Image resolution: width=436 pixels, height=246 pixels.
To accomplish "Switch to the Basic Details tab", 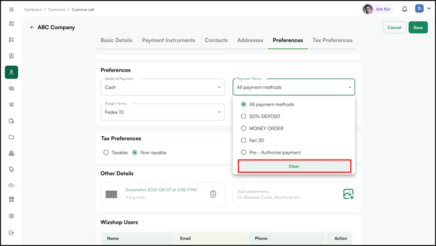I will [x=116, y=40].
